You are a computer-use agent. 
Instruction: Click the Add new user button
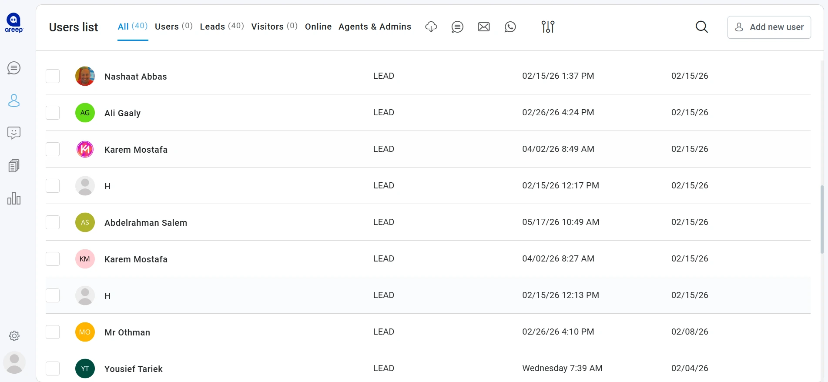click(x=769, y=27)
